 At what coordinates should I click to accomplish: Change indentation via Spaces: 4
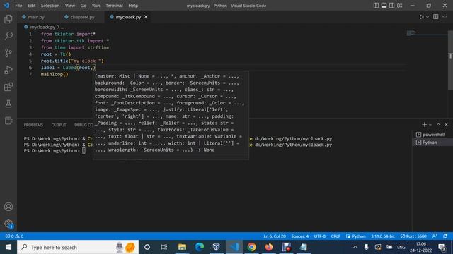(300, 236)
